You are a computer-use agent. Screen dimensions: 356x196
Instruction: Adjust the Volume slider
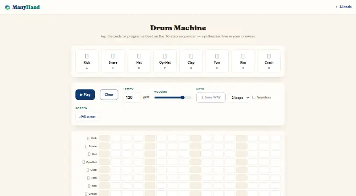tap(173, 98)
